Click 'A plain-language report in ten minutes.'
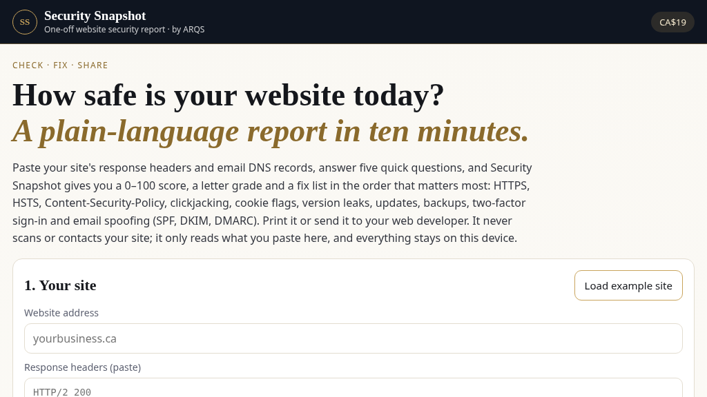707x397 pixels. (x=270, y=132)
